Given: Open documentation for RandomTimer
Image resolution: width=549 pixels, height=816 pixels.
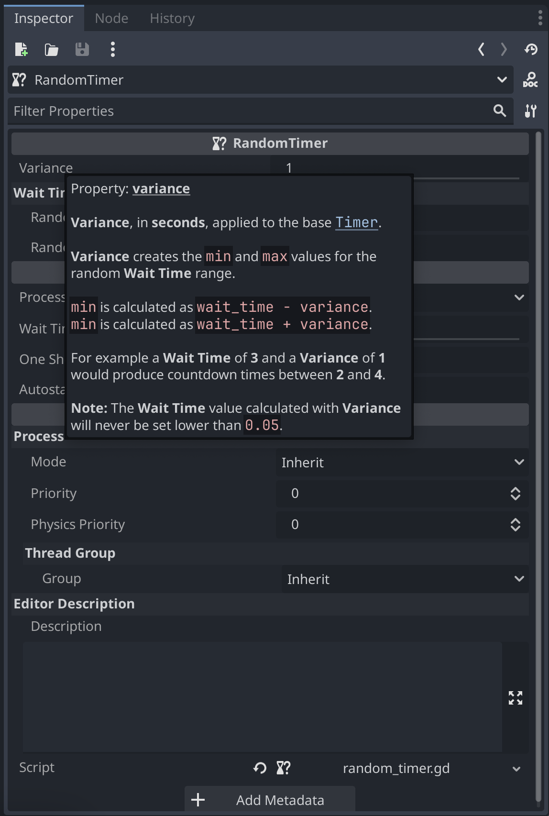Looking at the screenshot, I should 530,79.
